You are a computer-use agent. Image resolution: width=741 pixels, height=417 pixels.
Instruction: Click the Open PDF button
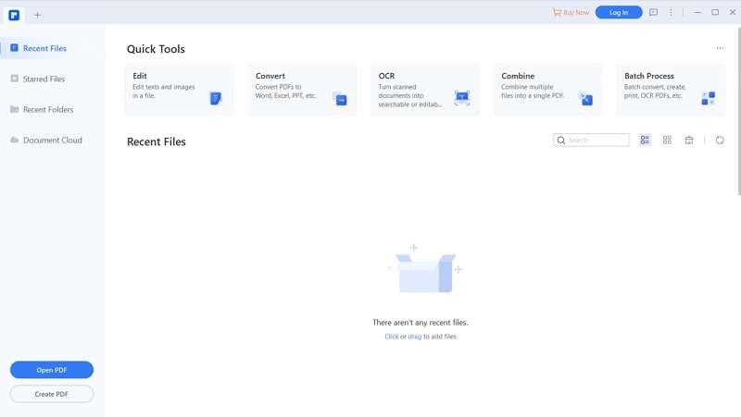pos(52,370)
